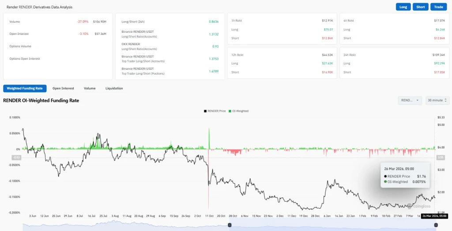The image size is (452, 231).
Task: Click the Render RENDER Derivatives Data Analysis title
Action: point(39,7)
